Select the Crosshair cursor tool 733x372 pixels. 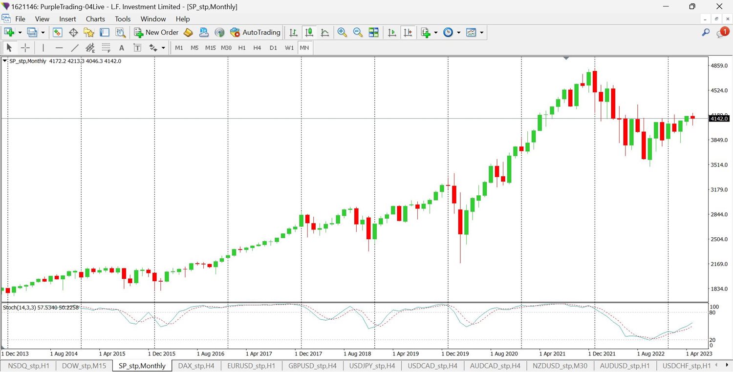(25, 48)
